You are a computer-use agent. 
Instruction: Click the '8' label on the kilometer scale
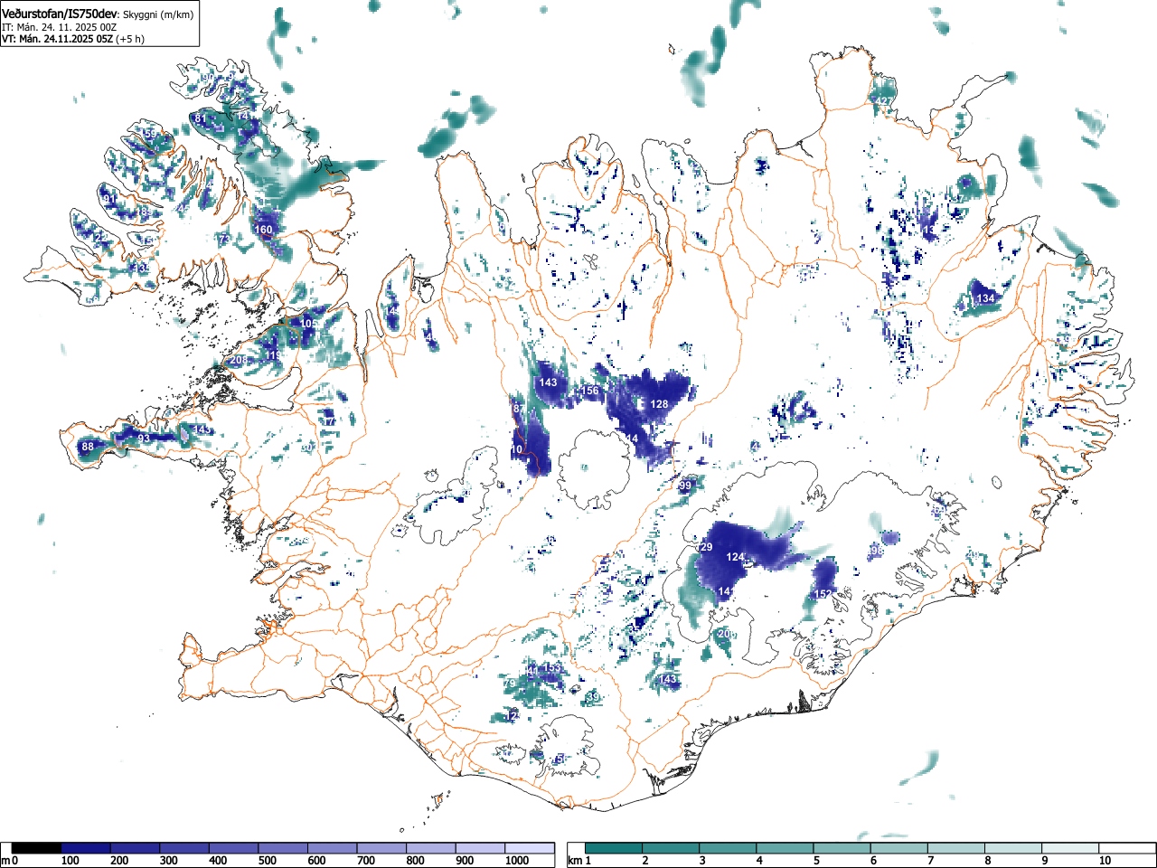click(x=988, y=862)
